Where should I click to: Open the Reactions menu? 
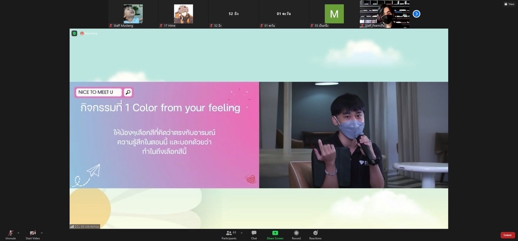[315, 234]
